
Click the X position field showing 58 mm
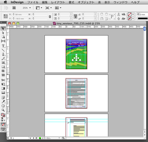[21, 14]
